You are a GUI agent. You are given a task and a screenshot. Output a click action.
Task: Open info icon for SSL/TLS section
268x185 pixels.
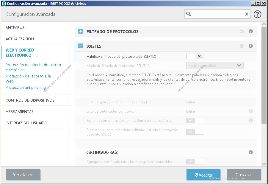[x=250, y=46]
